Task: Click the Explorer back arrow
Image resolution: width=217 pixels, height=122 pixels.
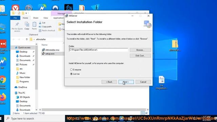Action: 14,39
